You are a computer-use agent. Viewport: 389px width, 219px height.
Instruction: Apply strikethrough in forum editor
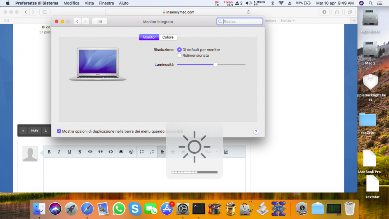pos(80,152)
